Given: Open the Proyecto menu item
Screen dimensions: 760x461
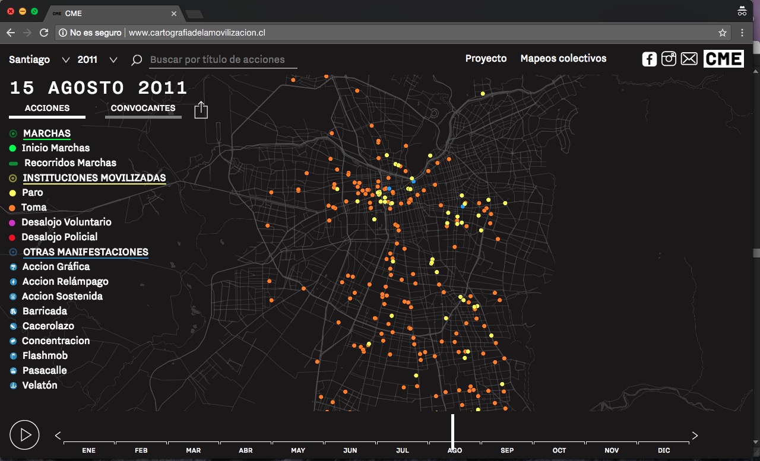Looking at the screenshot, I should point(486,58).
